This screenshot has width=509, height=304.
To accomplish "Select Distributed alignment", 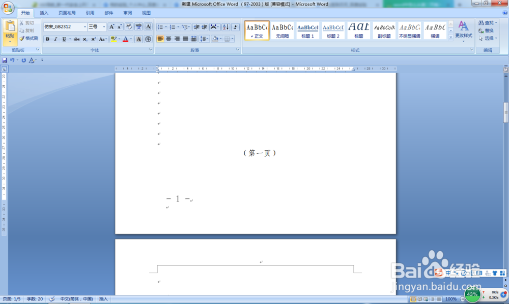I will click(x=194, y=39).
